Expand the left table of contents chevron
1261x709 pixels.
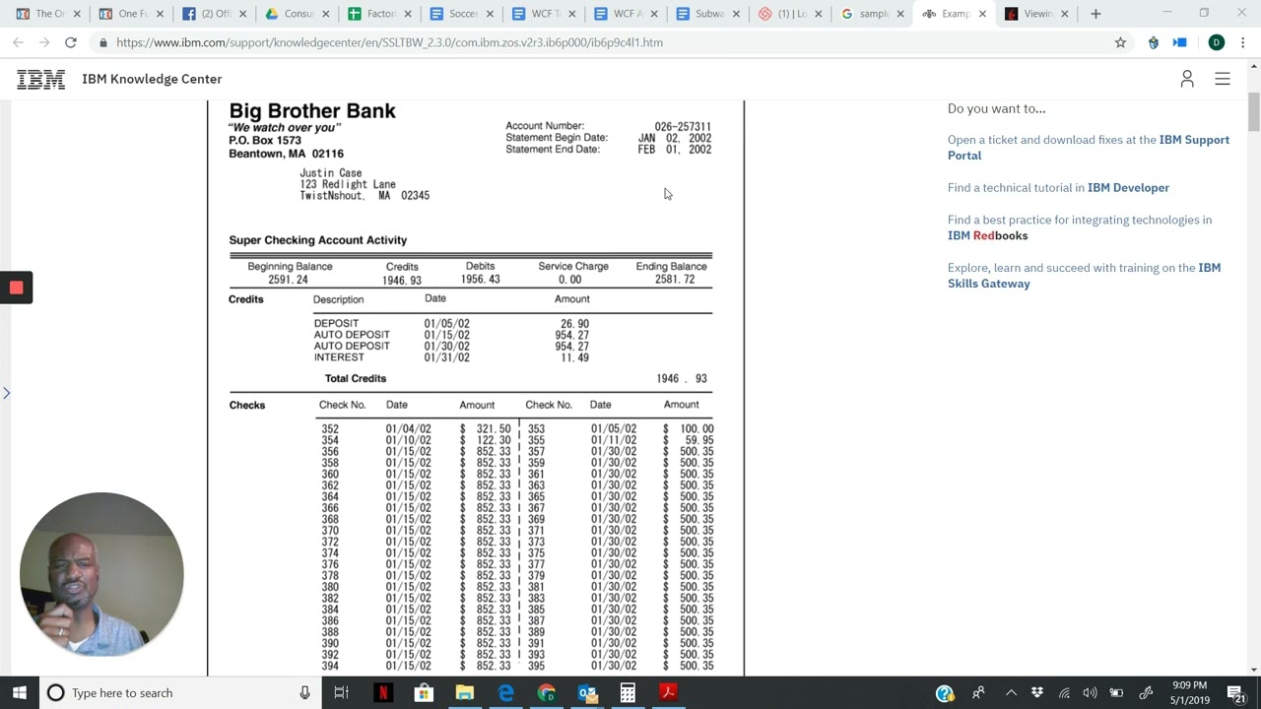[x=6, y=393]
